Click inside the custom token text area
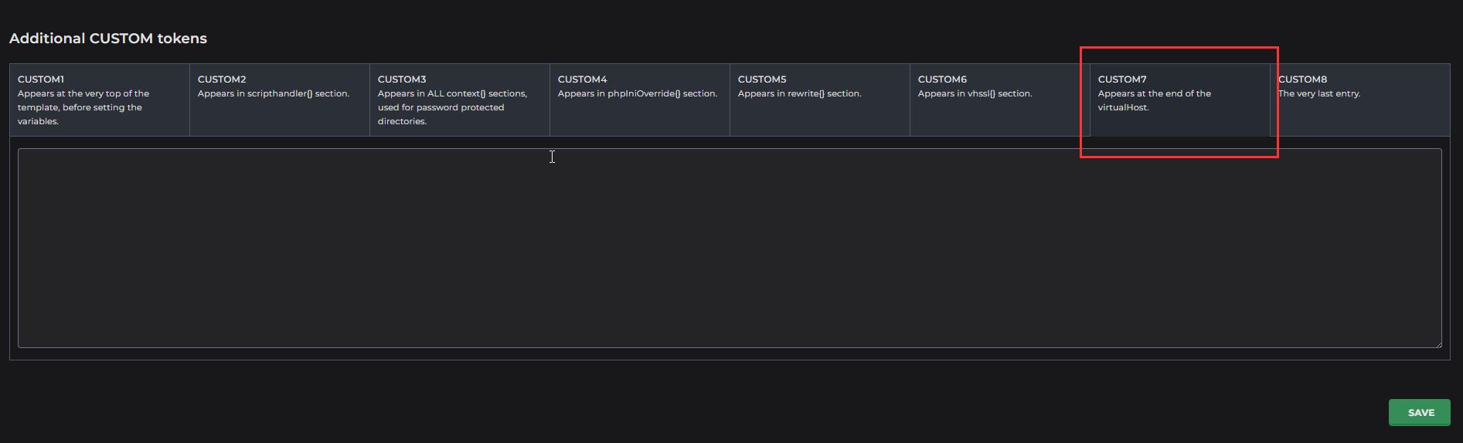The width and height of the screenshot is (1463, 443). click(729, 248)
